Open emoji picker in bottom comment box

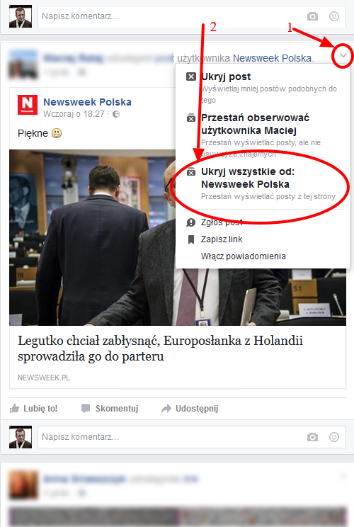coord(334,437)
